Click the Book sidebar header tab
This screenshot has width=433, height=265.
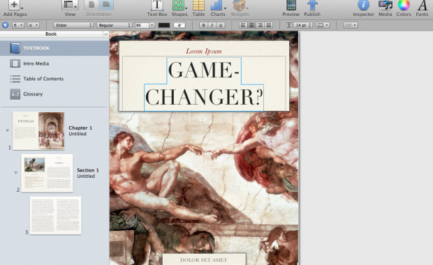pyautogui.click(x=51, y=34)
